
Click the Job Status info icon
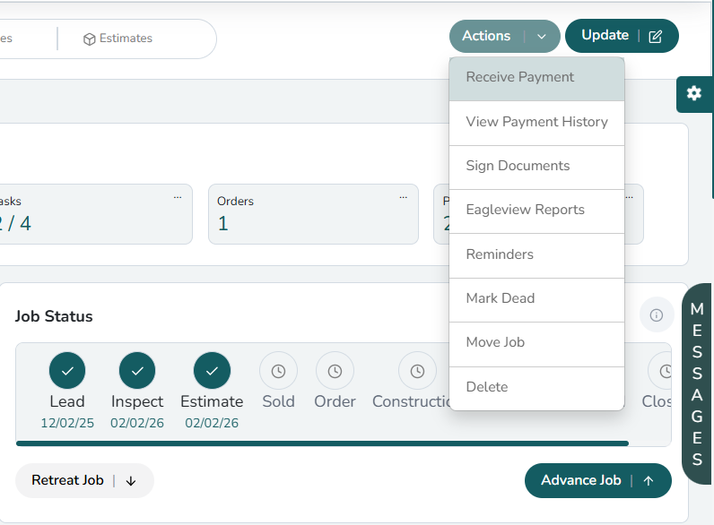click(x=657, y=315)
